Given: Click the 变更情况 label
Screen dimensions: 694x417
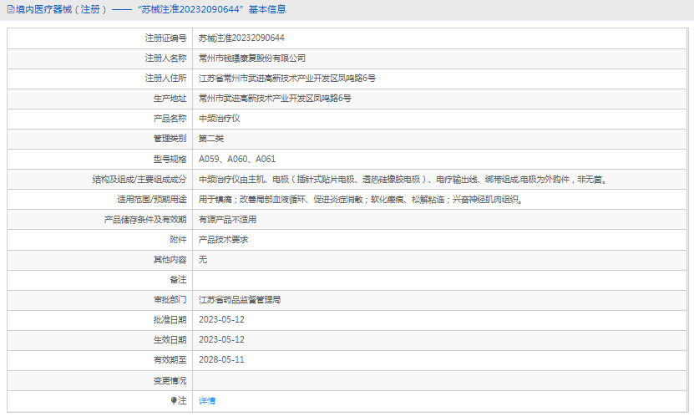Looking at the screenshot, I should (x=170, y=380).
